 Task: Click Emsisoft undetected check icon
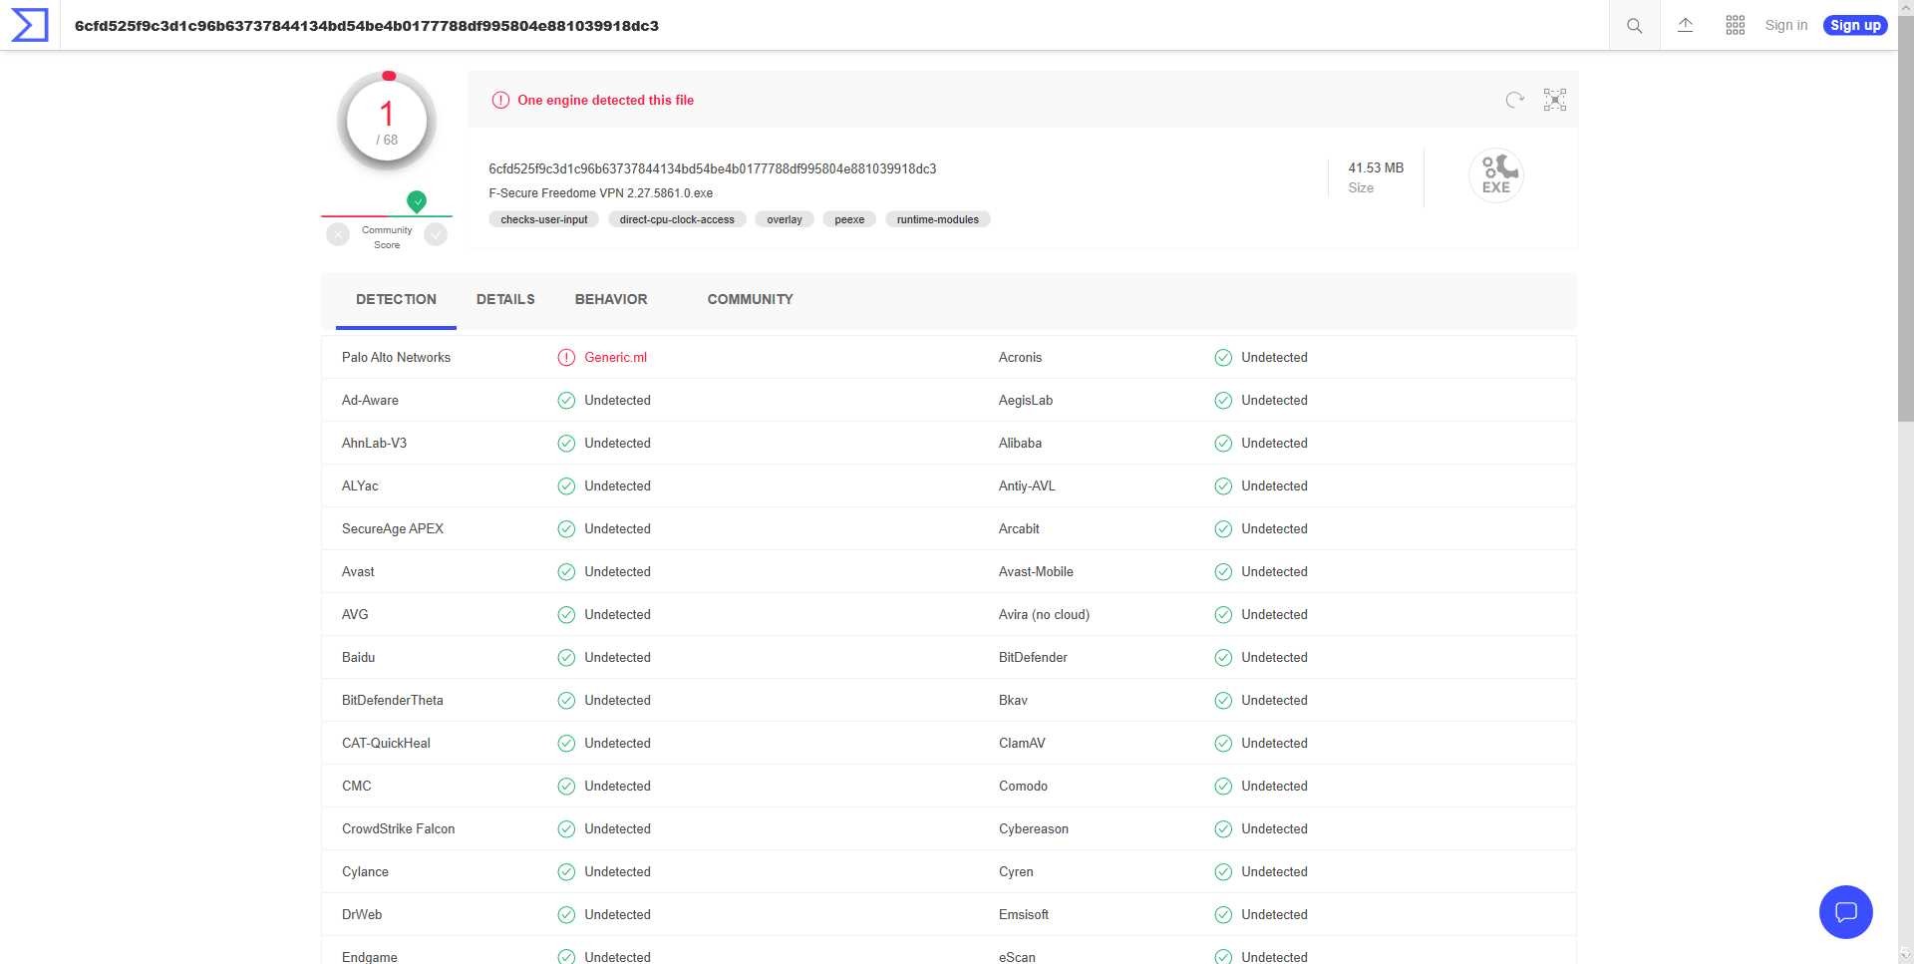pos(1223,914)
